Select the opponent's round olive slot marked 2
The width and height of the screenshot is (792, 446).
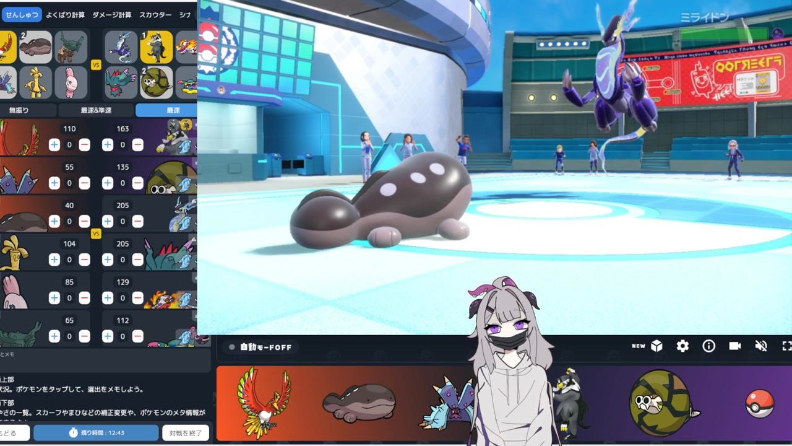click(156, 82)
